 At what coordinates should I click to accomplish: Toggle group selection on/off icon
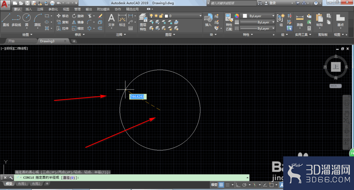tap(290, 28)
